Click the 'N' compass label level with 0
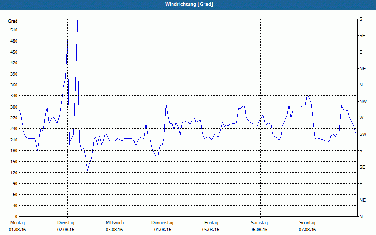The image size is (376, 235). coord(361,217)
